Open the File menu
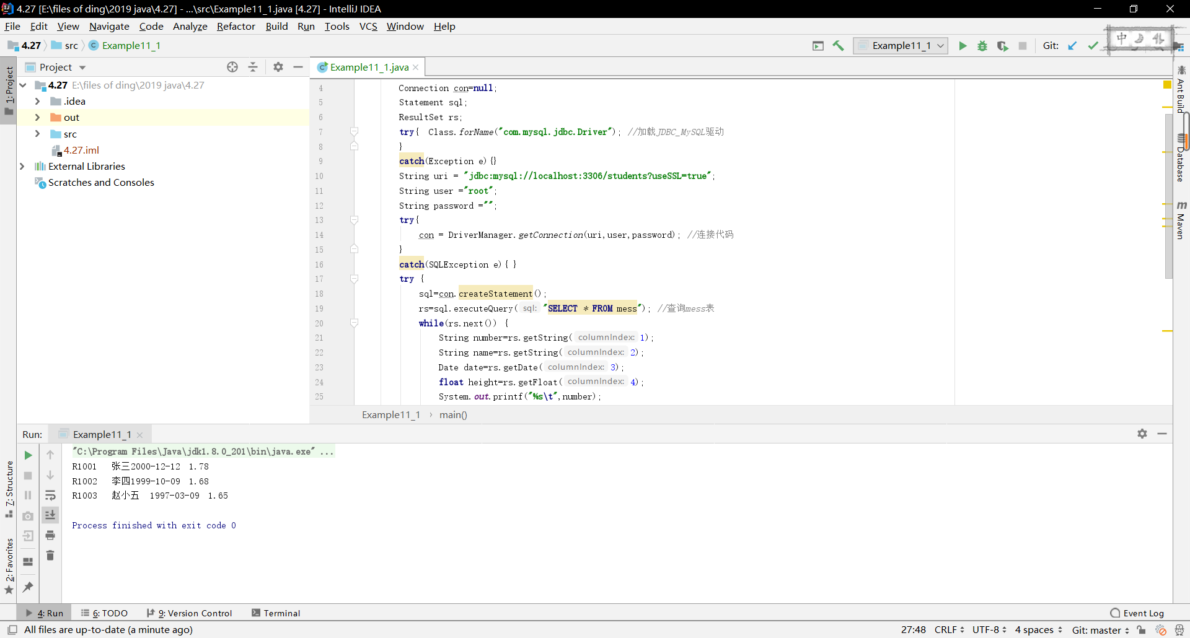Image resolution: width=1190 pixels, height=638 pixels. tap(12, 26)
